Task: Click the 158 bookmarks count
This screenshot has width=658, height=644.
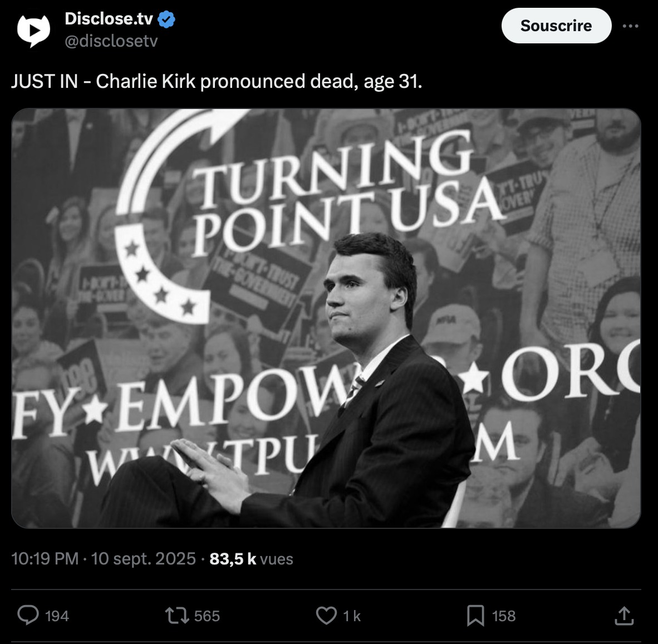Action: [x=504, y=616]
